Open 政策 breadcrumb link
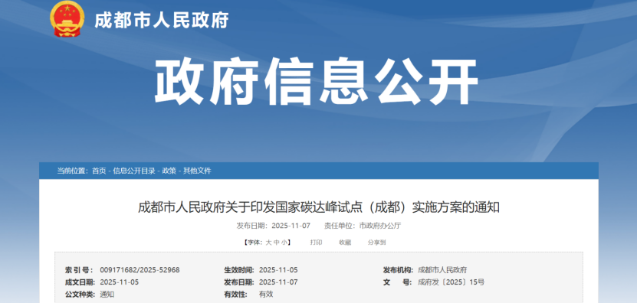637x303 pixels. (169, 171)
